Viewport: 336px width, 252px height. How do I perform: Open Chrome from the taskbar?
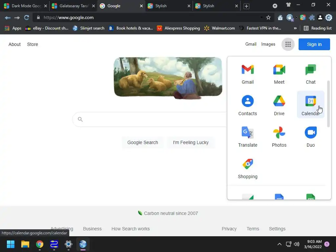(39, 244)
